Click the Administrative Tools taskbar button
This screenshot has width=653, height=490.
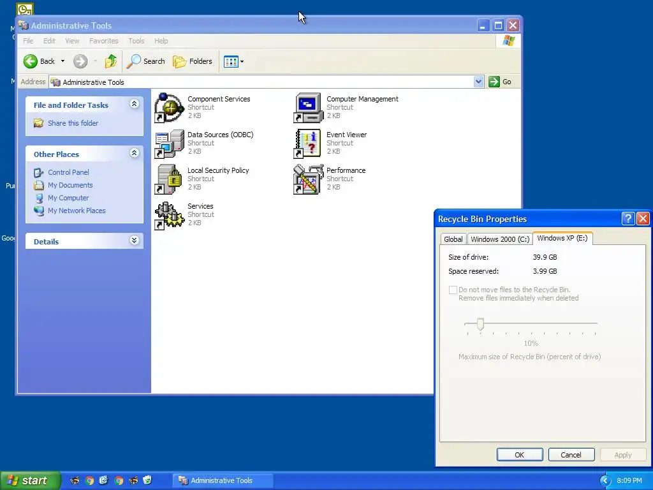[223, 480]
